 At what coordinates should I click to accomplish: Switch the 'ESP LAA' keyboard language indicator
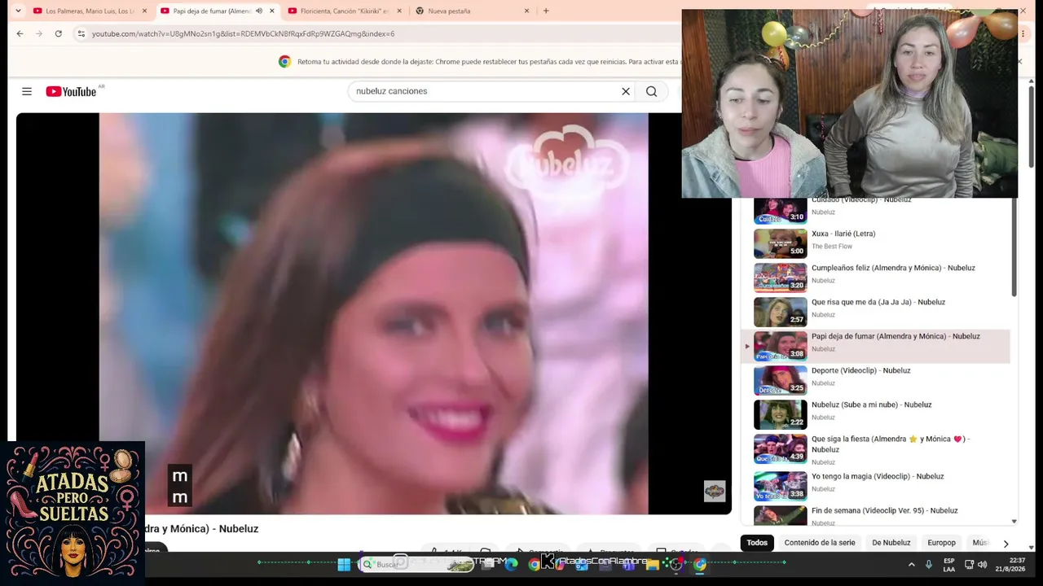pyautogui.click(x=949, y=564)
